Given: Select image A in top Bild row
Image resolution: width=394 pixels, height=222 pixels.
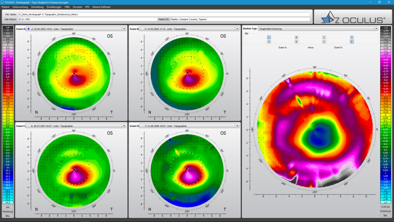Looking at the screenshot, I should 269,37.
